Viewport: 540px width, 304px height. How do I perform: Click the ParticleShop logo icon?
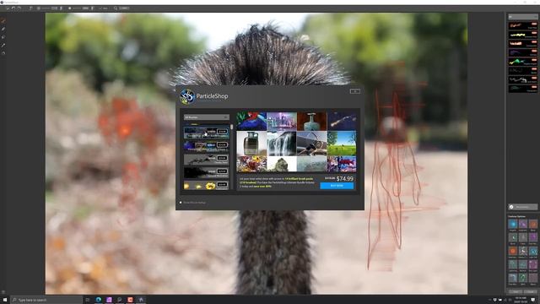click(187, 96)
